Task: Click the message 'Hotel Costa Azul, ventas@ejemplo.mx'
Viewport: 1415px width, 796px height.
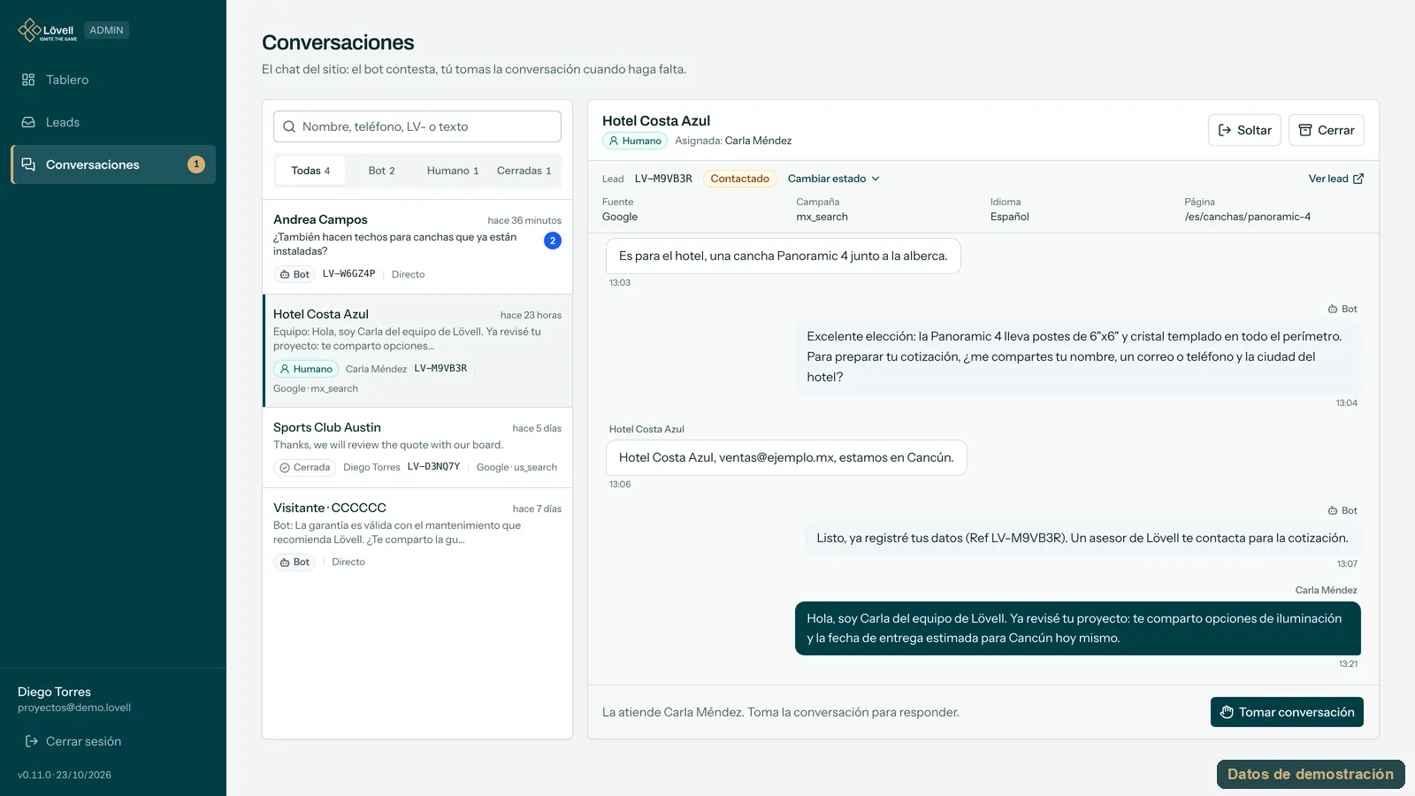Action: point(786,457)
